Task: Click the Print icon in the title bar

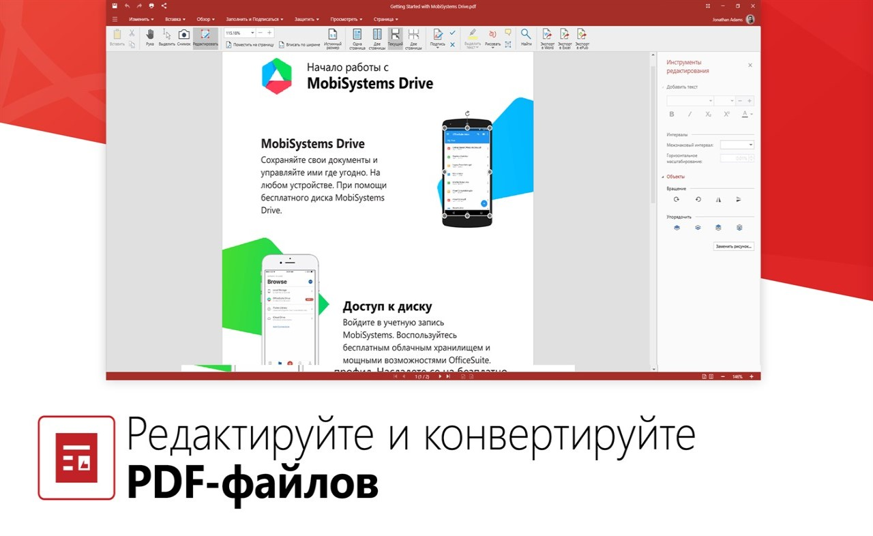Action: tap(151, 5)
